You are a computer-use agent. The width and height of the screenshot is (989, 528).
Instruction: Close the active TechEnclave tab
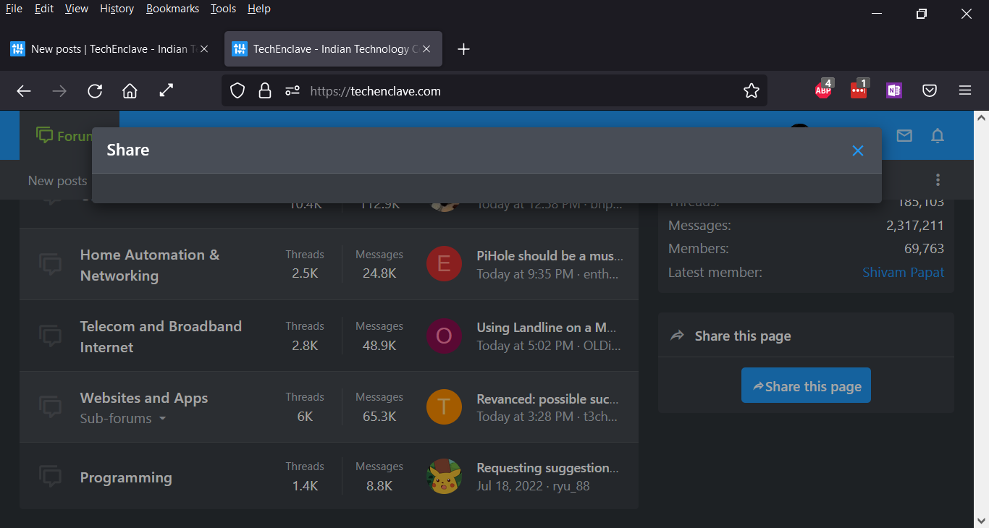point(426,49)
